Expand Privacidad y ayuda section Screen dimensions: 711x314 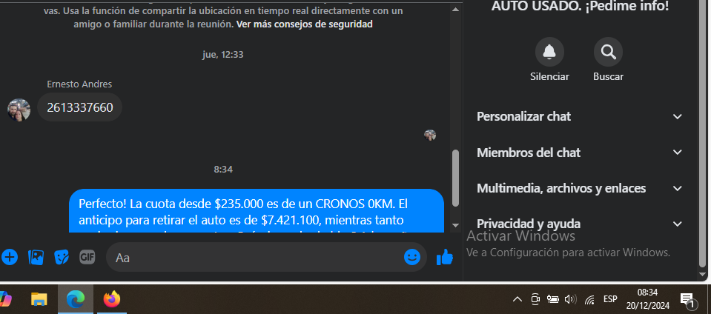coord(580,224)
